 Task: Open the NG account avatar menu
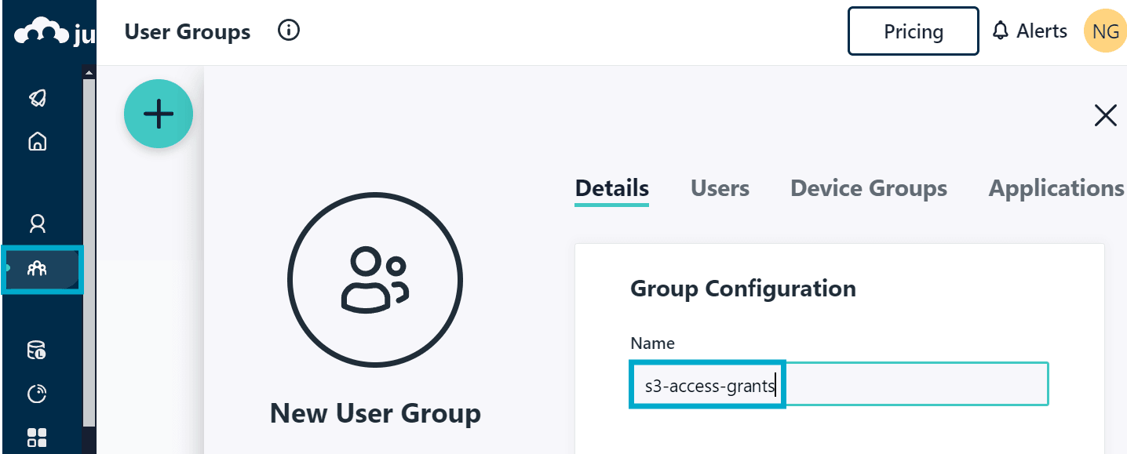point(1104,31)
